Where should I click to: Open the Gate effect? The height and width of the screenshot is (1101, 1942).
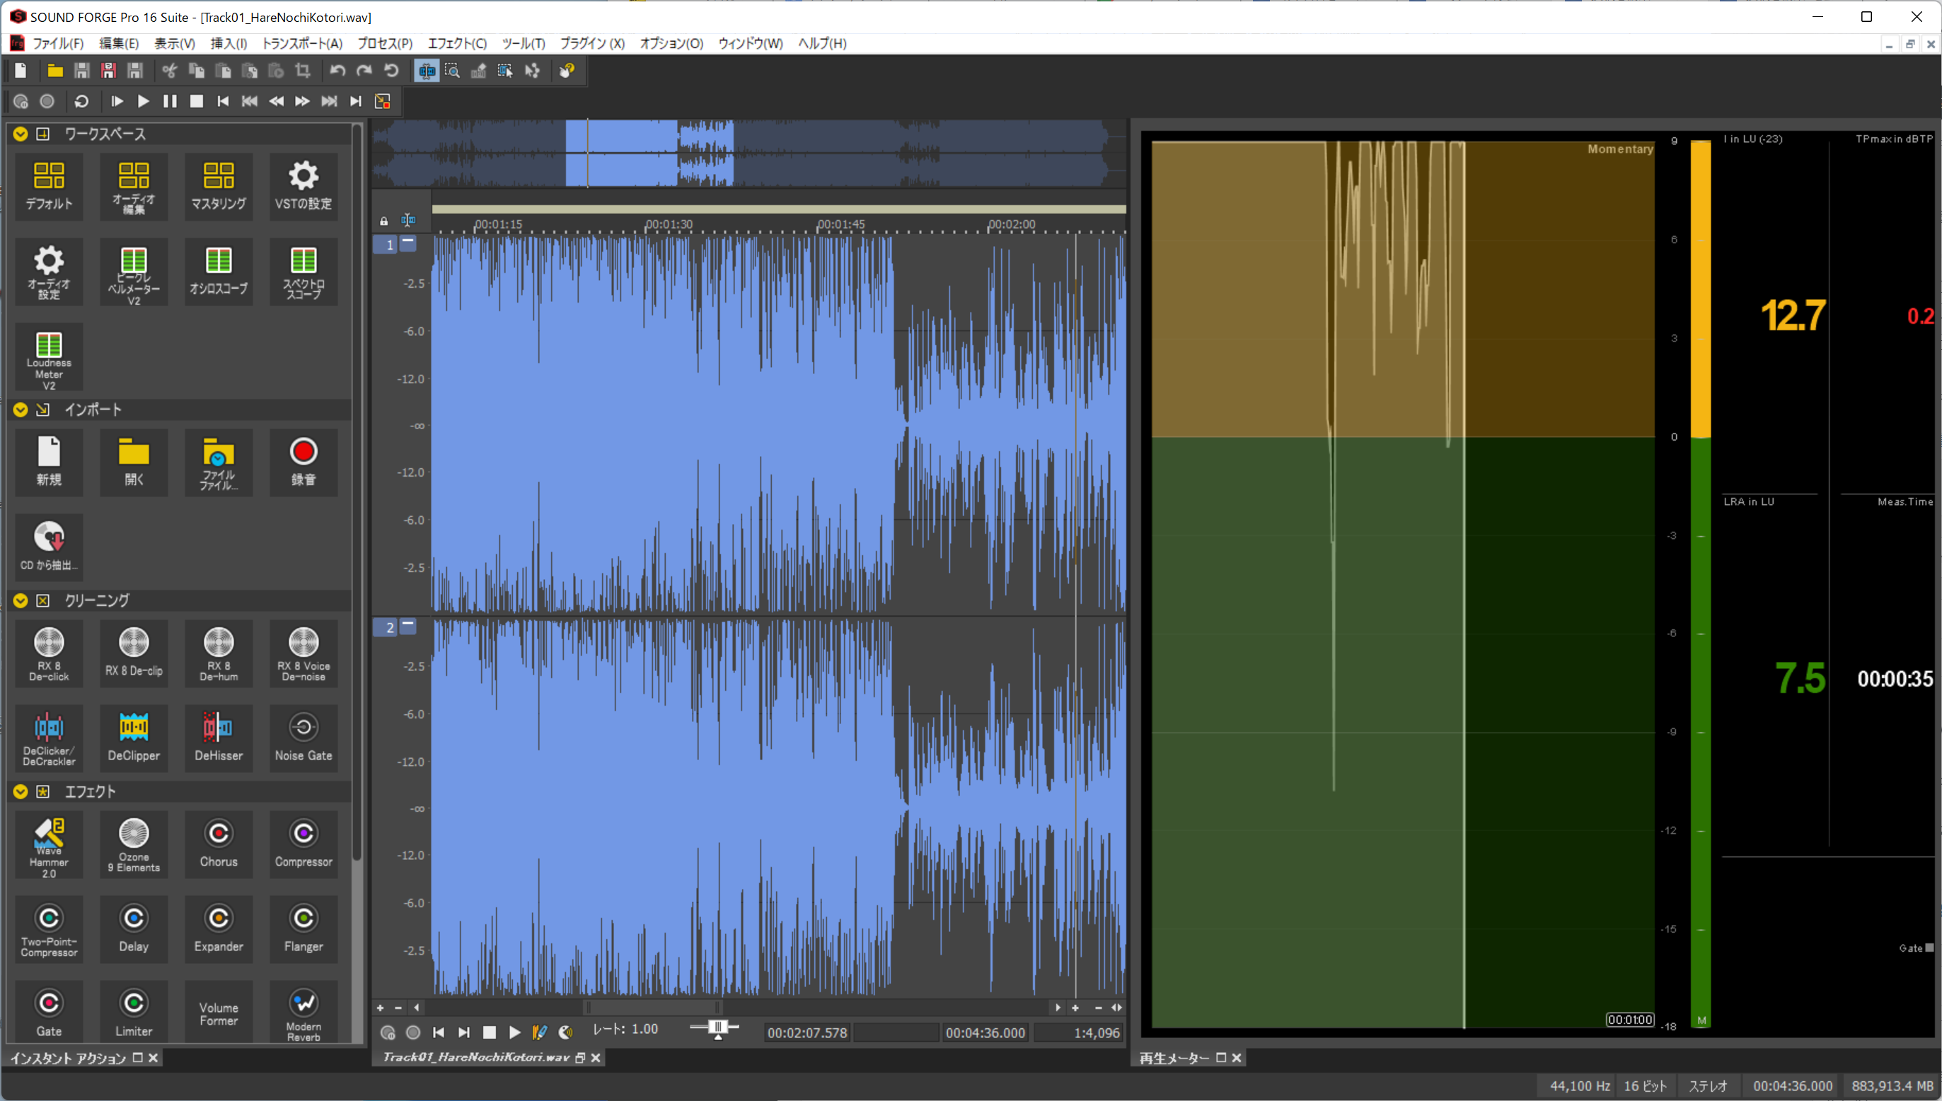point(50,1013)
